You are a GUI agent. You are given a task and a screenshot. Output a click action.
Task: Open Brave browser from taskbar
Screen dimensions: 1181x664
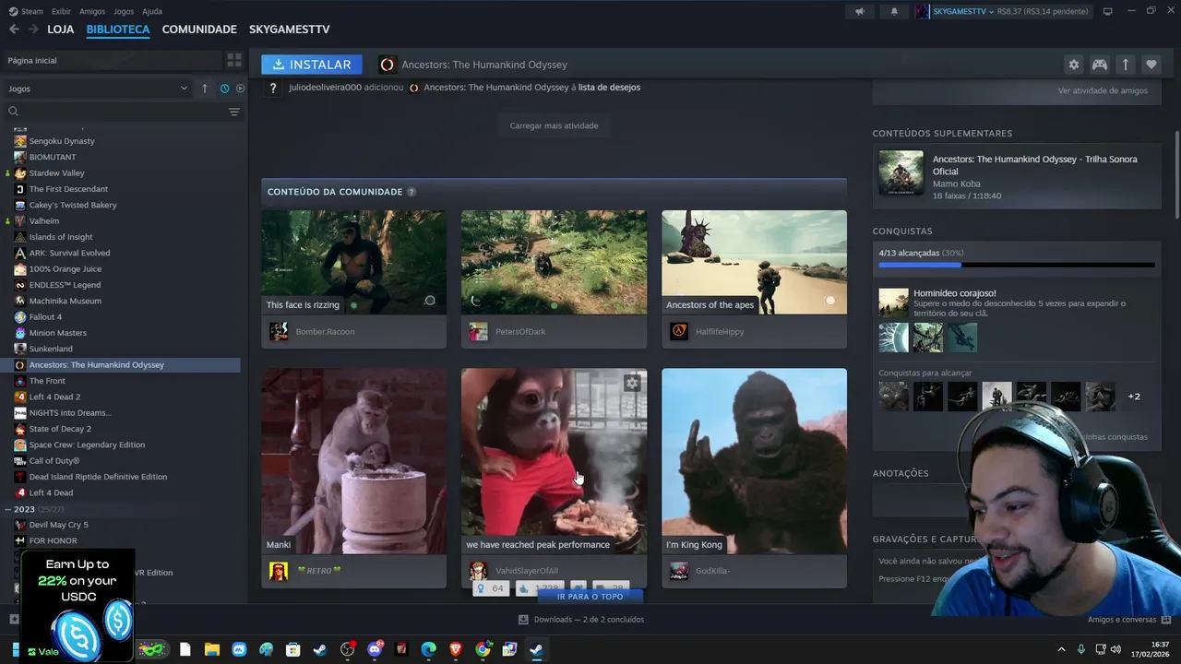point(456,649)
